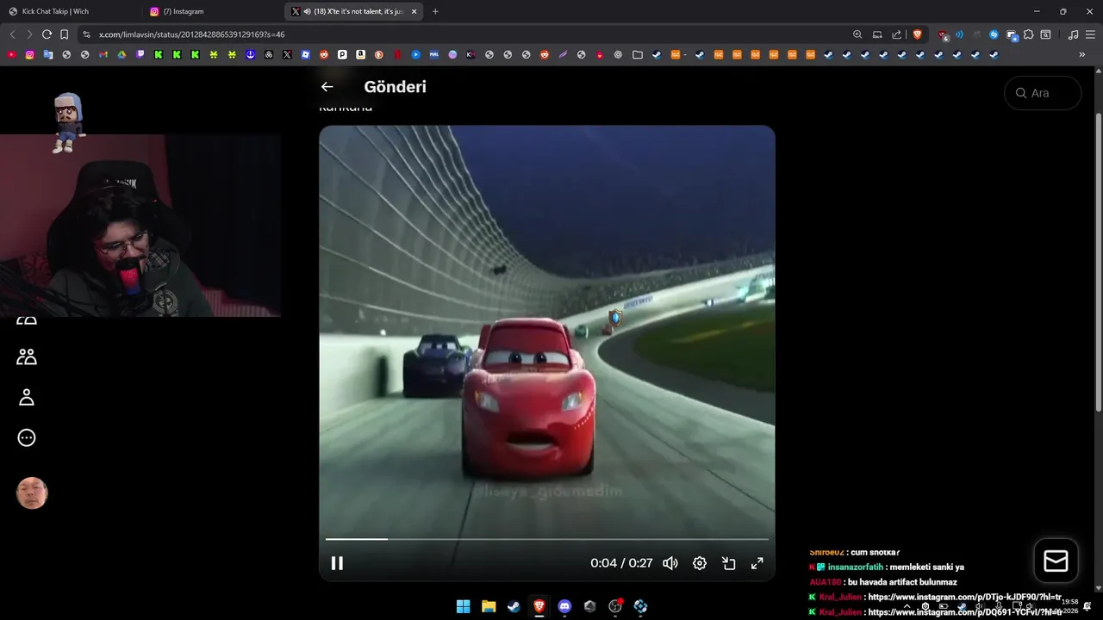Open the Gmail bookmark
Viewport: 1103px width, 620px height.
pos(103,54)
